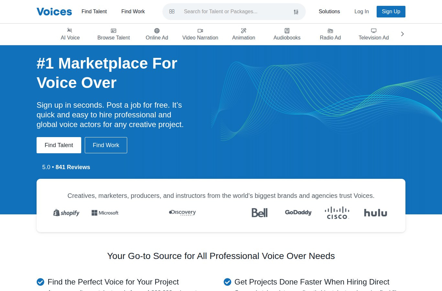
Task: Click the GoDaddy logo
Action: coord(298,212)
